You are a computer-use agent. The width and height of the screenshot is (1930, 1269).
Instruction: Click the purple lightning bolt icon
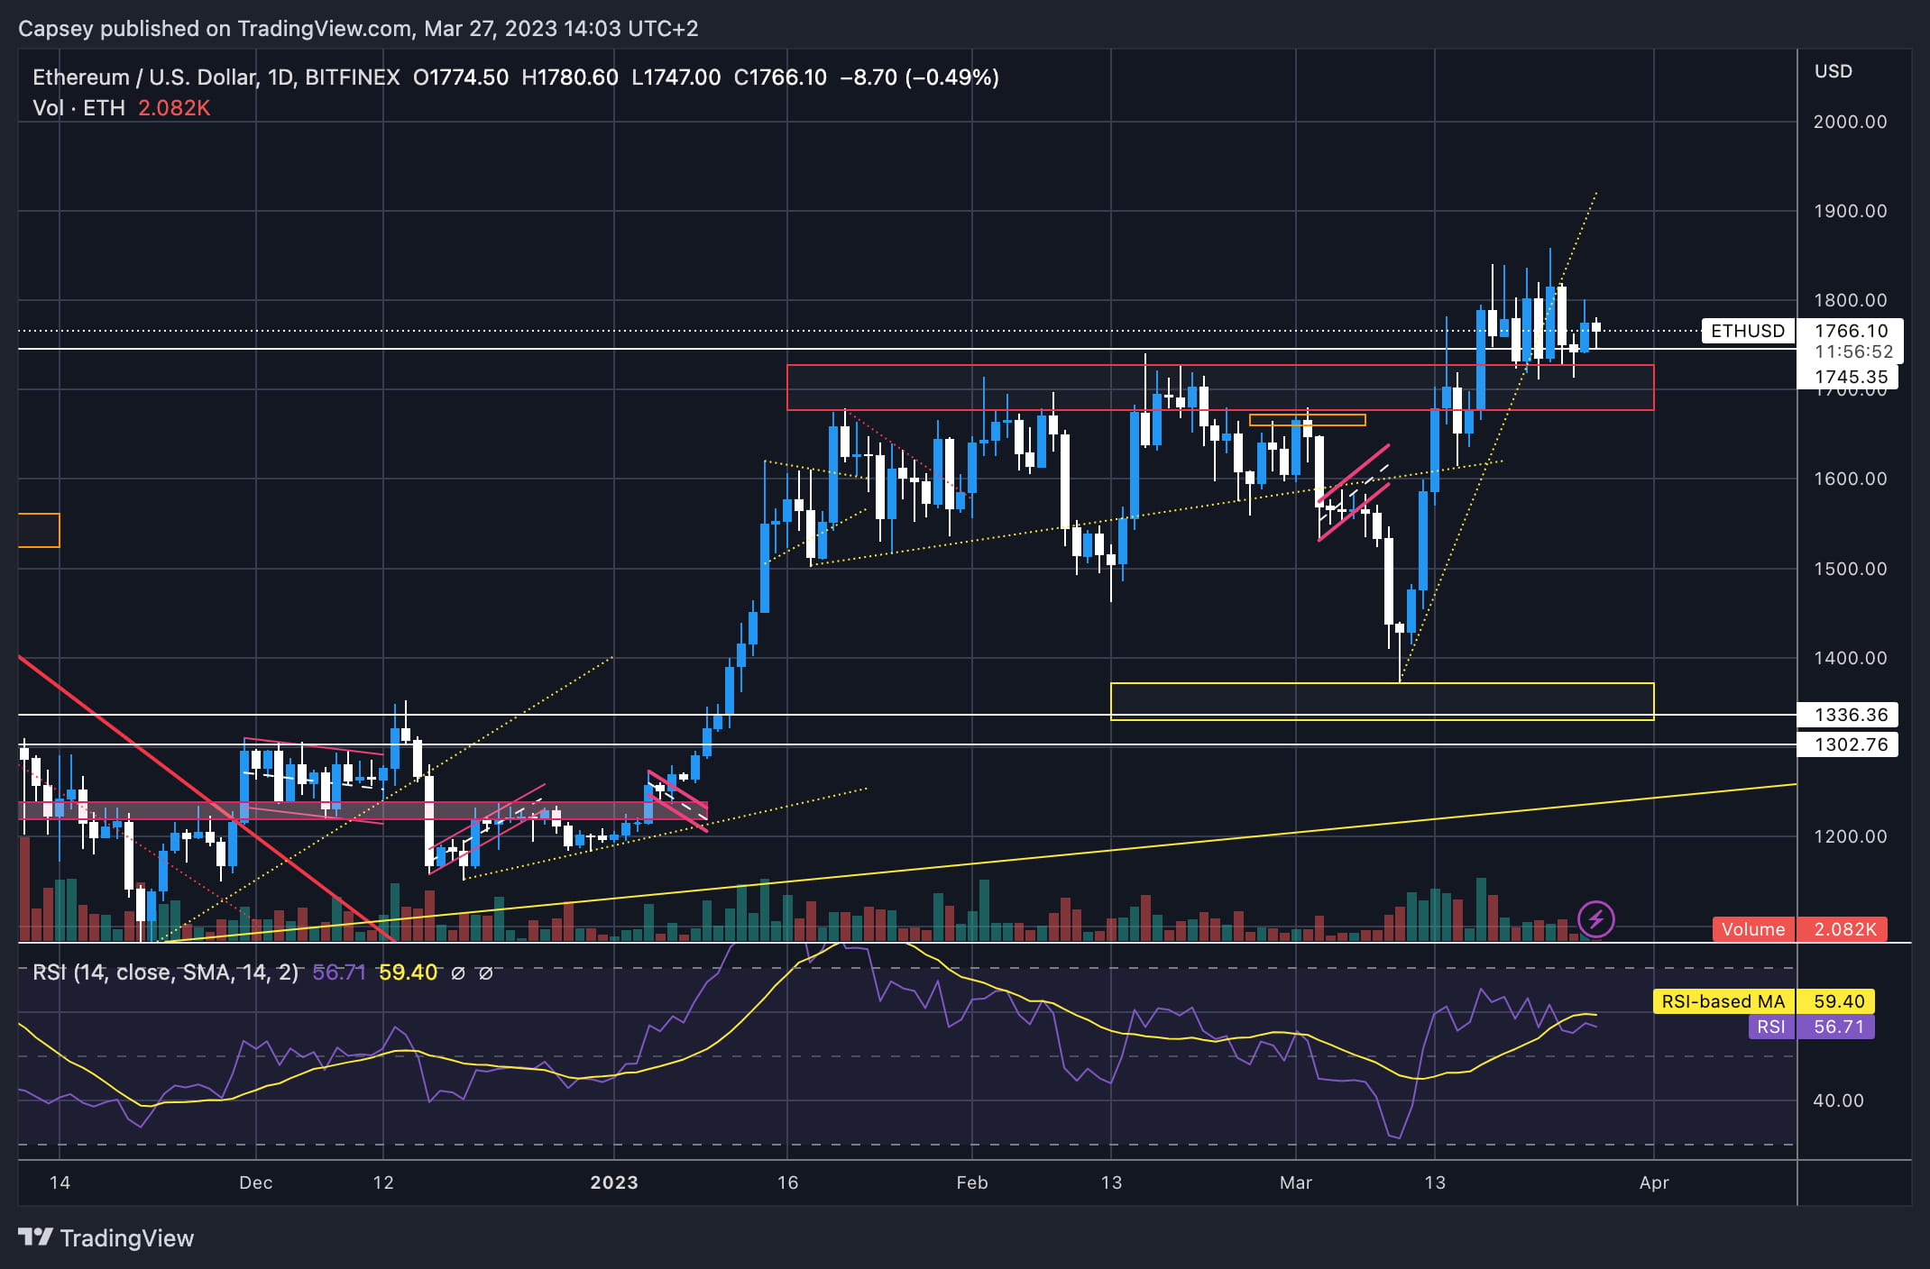pos(1596,919)
